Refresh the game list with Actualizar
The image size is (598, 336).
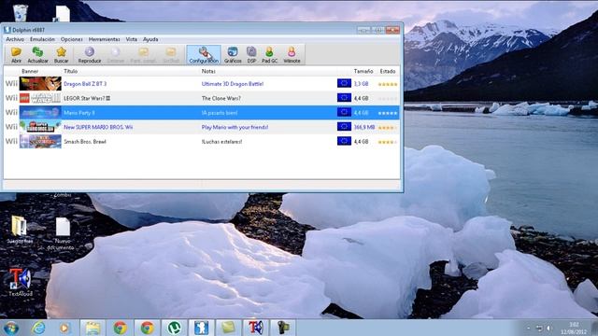[x=37, y=54]
